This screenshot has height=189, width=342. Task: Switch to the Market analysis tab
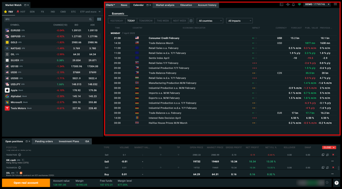(x=165, y=5)
